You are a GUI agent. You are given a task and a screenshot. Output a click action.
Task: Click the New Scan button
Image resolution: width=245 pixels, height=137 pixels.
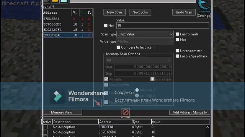(x=114, y=12)
